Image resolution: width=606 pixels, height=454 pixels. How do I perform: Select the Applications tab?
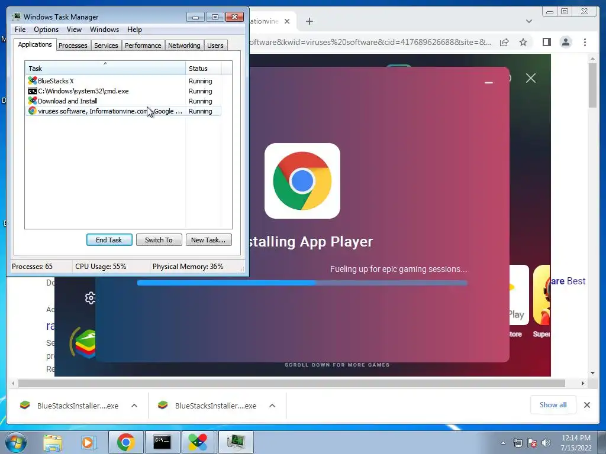(35, 44)
